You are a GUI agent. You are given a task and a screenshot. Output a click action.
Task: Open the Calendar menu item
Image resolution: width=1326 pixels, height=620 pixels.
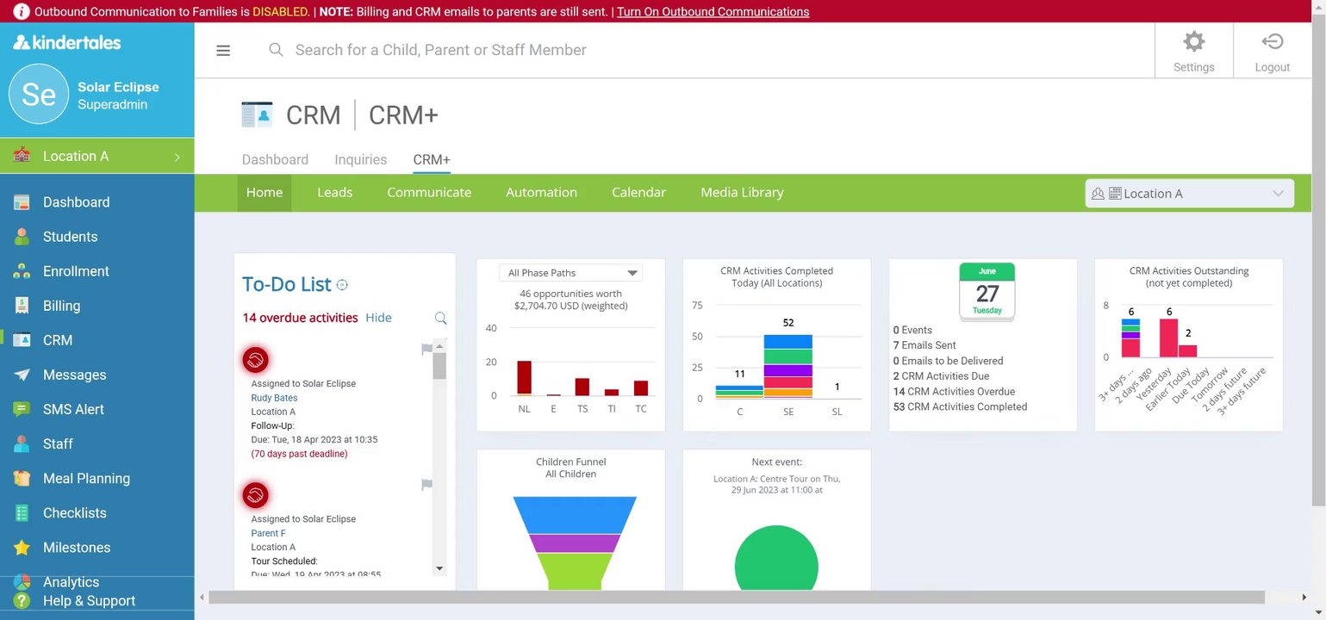pos(638,193)
